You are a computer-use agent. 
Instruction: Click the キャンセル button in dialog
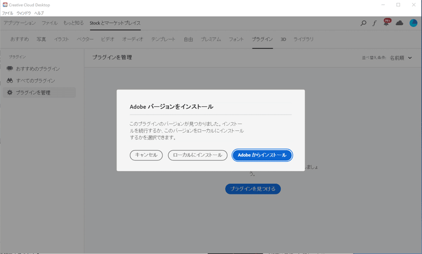click(x=146, y=155)
